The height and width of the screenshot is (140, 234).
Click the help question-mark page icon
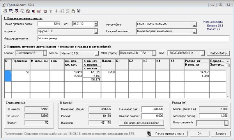point(73,11)
